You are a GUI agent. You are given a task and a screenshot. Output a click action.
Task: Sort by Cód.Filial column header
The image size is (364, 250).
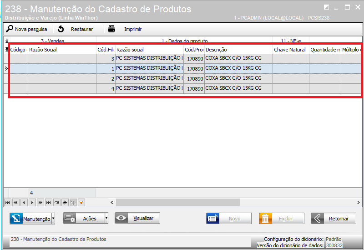coord(106,50)
